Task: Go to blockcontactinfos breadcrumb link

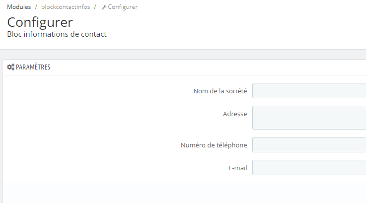Action: (x=66, y=7)
